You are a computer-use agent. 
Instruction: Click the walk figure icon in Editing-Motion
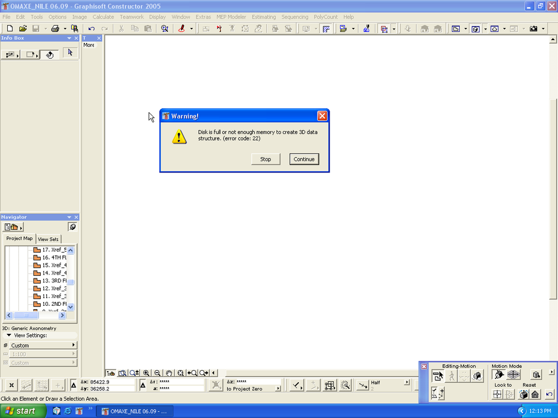[x=452, y=376]
